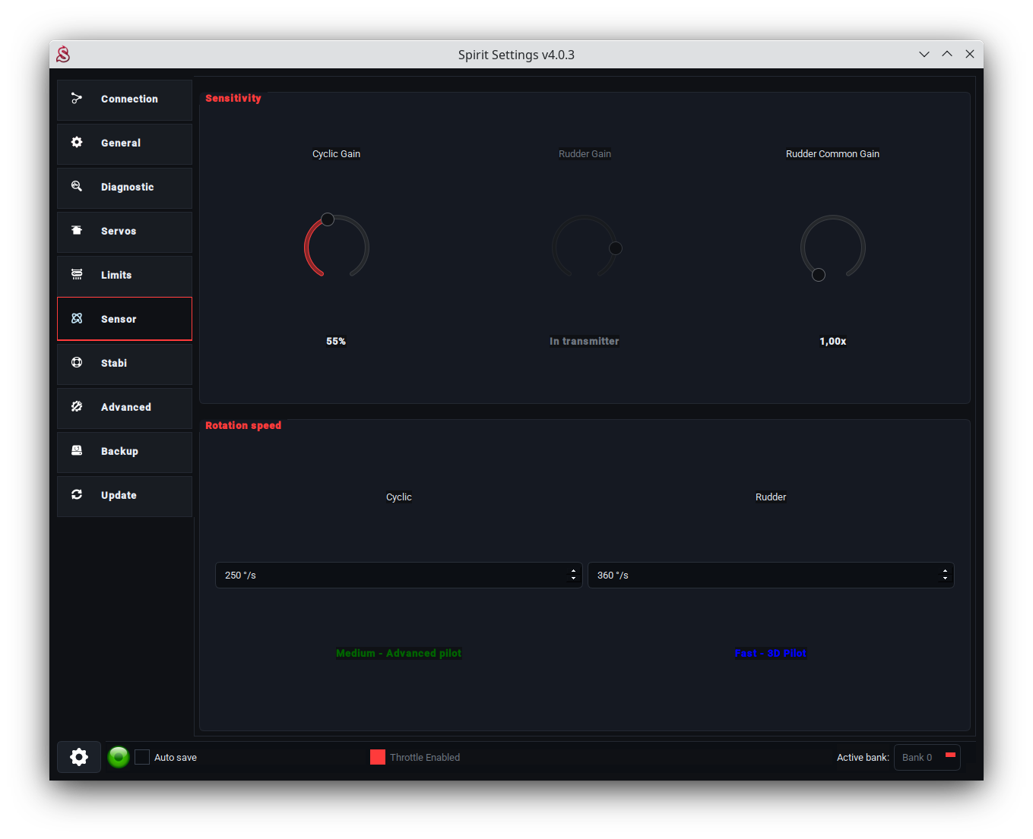Screen dimensions: 1033x839
Task: Open the settings gear button at bottom left
Action: point(79,757)
